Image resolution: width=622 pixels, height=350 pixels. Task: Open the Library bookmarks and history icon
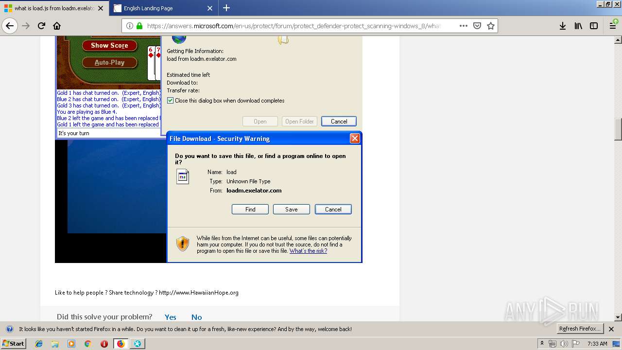(x=578, y=26)
